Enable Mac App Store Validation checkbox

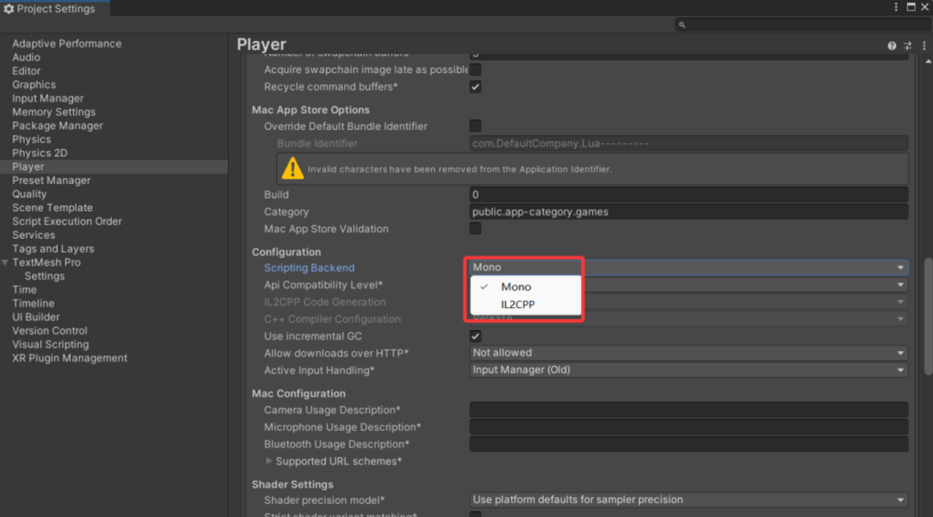(475, 229)
